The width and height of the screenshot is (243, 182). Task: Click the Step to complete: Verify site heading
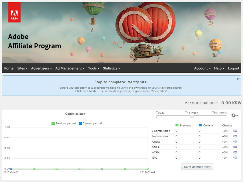click(x=121, y=82)
